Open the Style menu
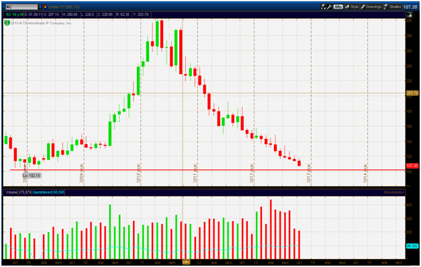This screenshot has width=421, height=267. [x=352, y=7]
